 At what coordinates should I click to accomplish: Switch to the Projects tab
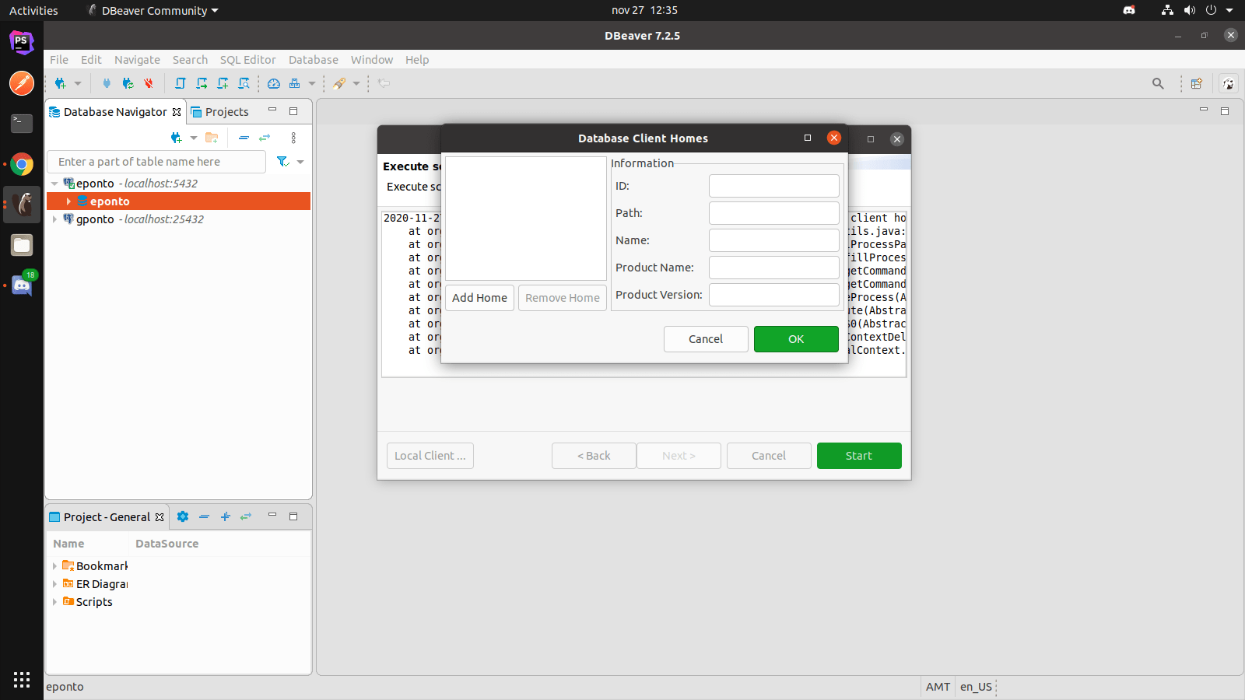(x=219, y=112)
